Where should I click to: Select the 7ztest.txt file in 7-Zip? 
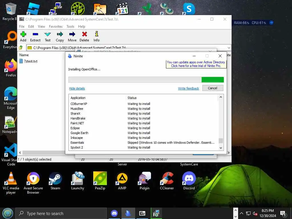point(29,61)
